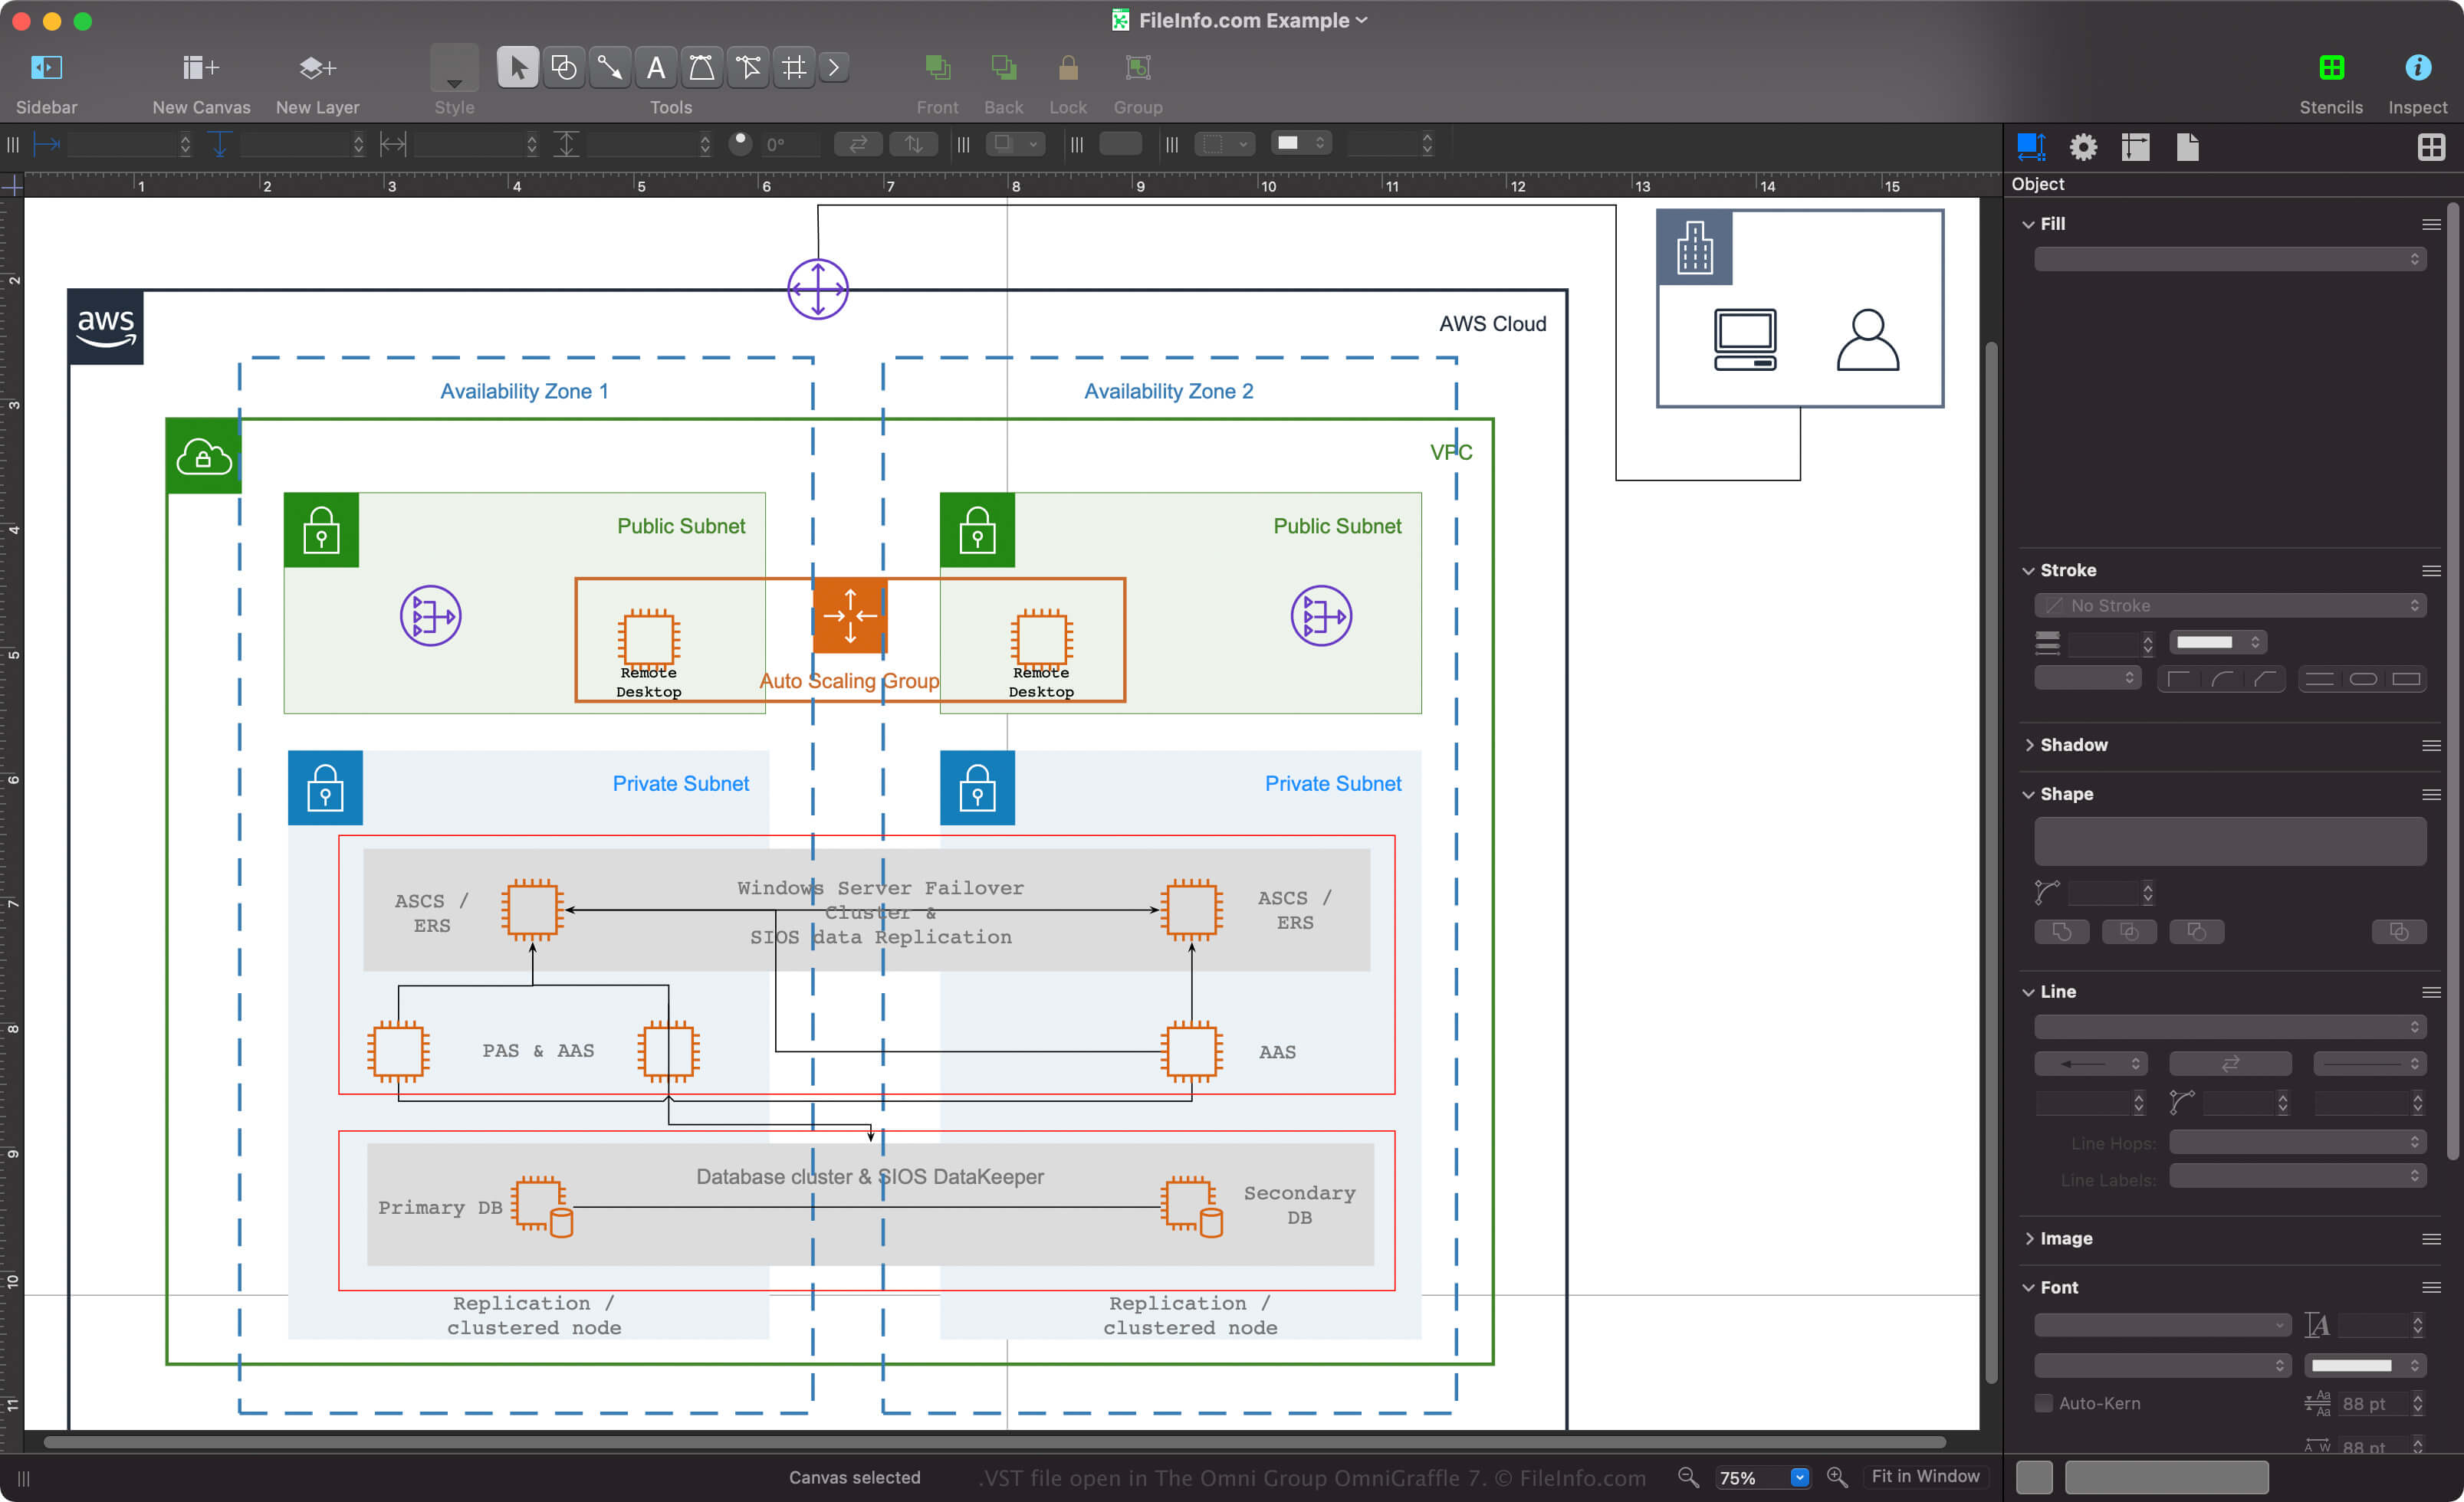Collapse the Font section
This screenshot has height=1502, width=2464.
[x=2028, y=1288]
